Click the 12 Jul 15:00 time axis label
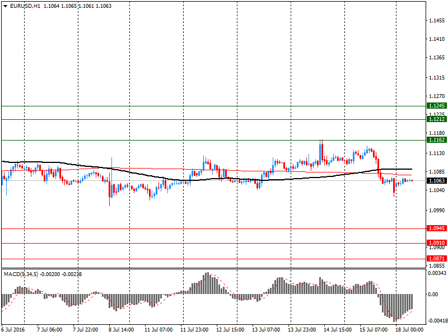448x336 pixels. 230,330
